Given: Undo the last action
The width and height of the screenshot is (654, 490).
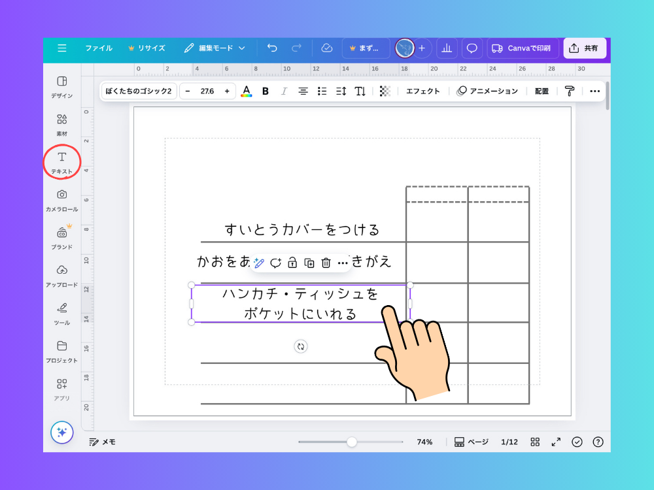Looking at the screenshot, I should coord(273,48).
